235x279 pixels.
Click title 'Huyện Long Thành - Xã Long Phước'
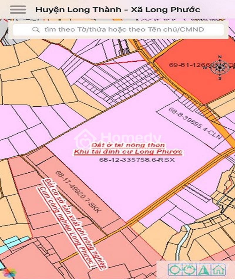click(118, 10)
